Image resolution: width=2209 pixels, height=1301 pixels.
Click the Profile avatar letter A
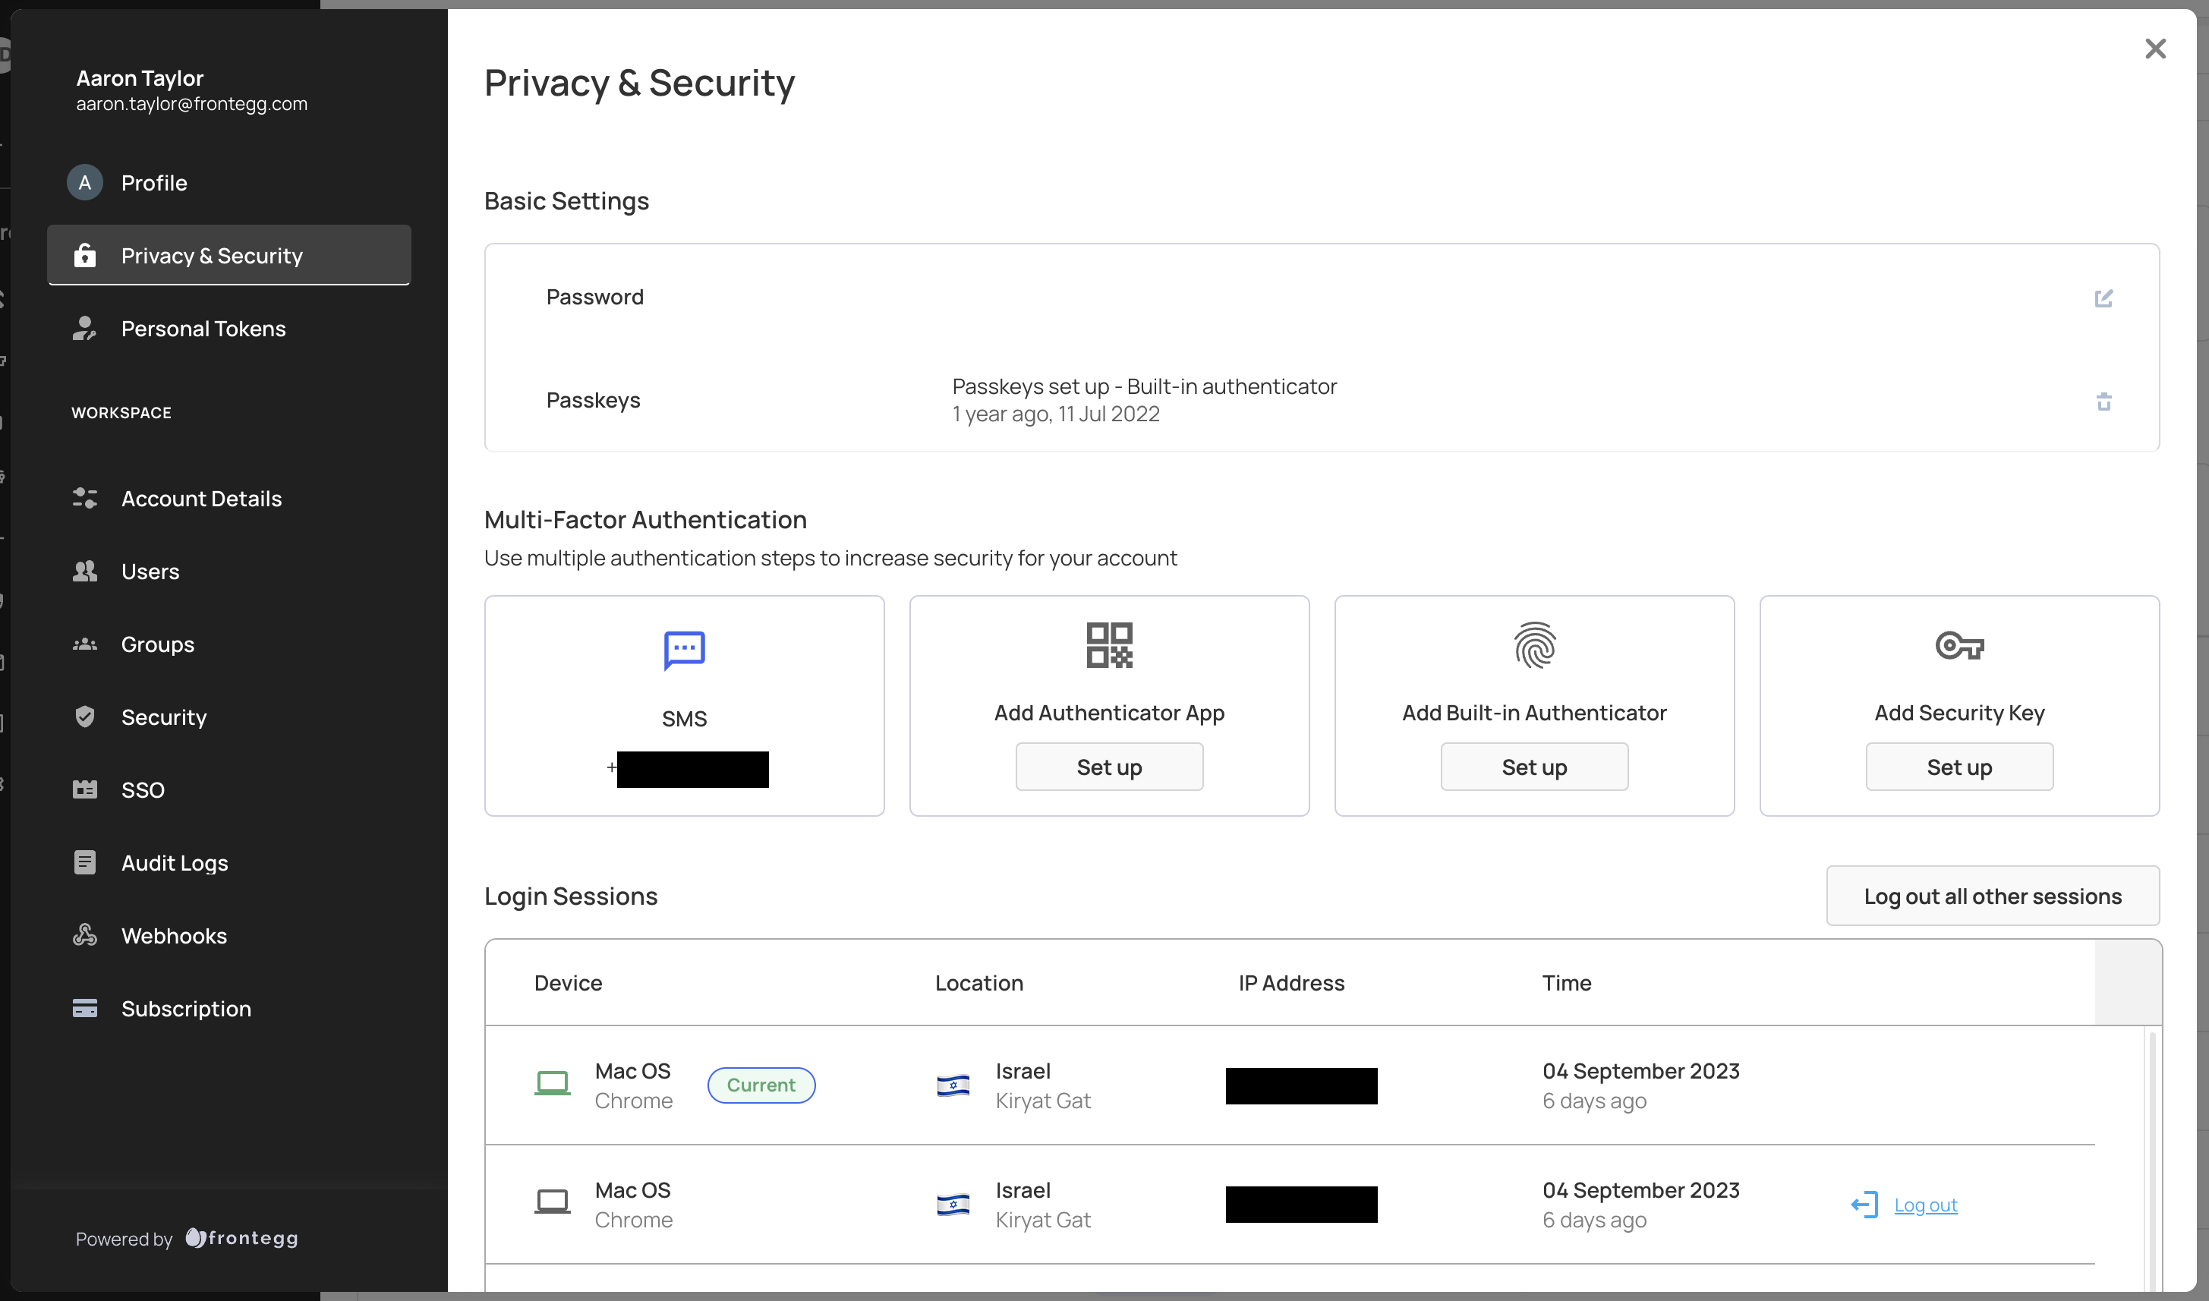coord(85,182)
